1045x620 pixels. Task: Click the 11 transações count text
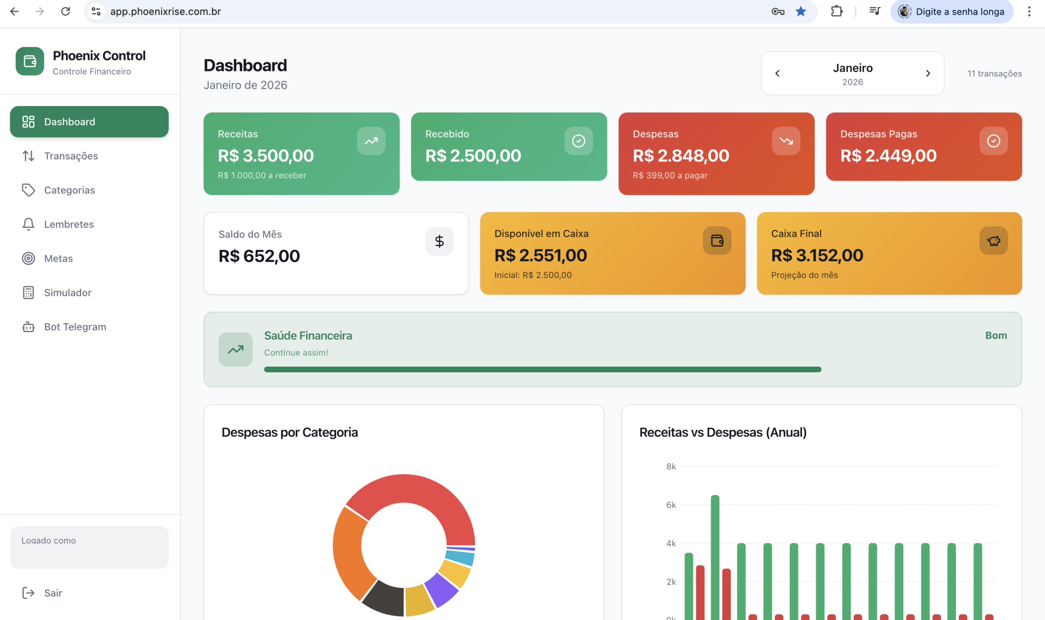pos(994,73)
